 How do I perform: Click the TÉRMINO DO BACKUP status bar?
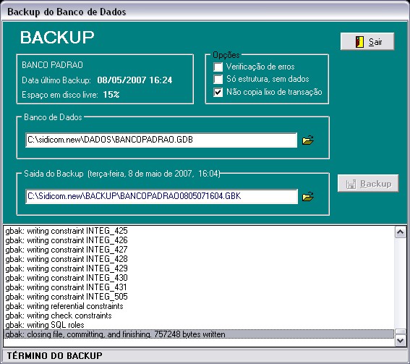click(205, 355)
